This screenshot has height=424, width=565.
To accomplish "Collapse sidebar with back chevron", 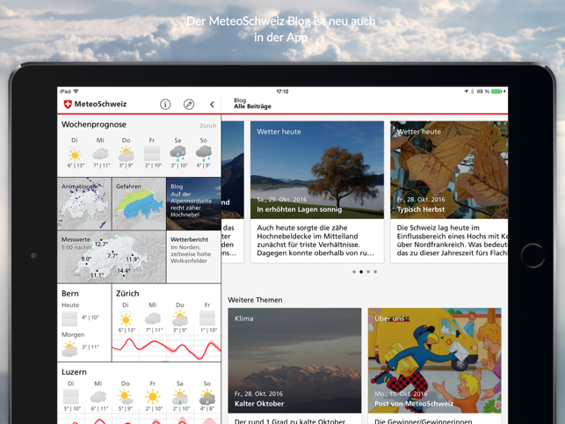I will [213, 105].
